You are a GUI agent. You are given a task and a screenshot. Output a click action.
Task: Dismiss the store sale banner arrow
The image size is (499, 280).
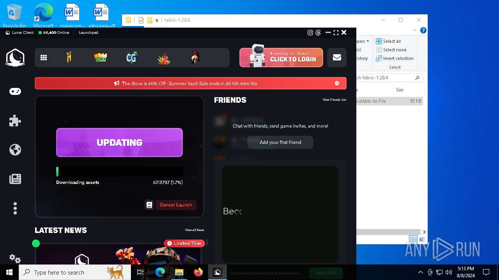(337, 83)
